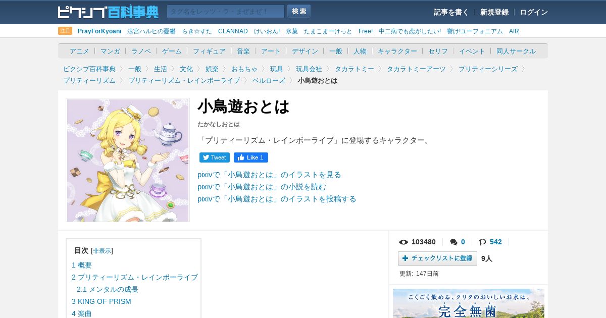Select the 同人サークル category tab
606x318 pixels.
point(516,51)
